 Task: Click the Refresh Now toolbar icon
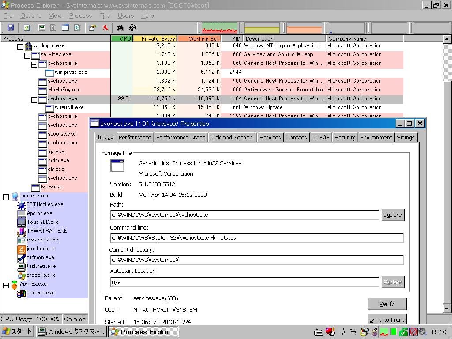[26, 28]
